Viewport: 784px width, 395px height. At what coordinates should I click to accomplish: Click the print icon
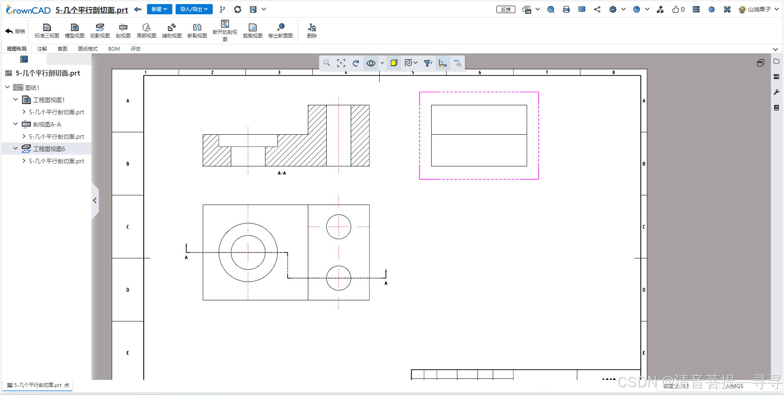point(566,10)
